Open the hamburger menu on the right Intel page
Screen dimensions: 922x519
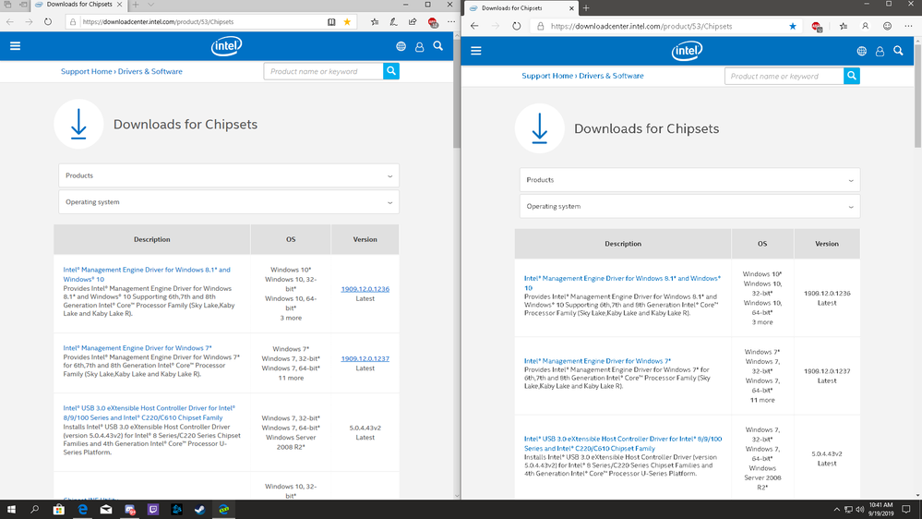476,51
